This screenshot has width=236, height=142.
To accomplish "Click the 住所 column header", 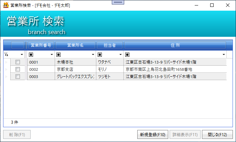I will pos(175,45).
